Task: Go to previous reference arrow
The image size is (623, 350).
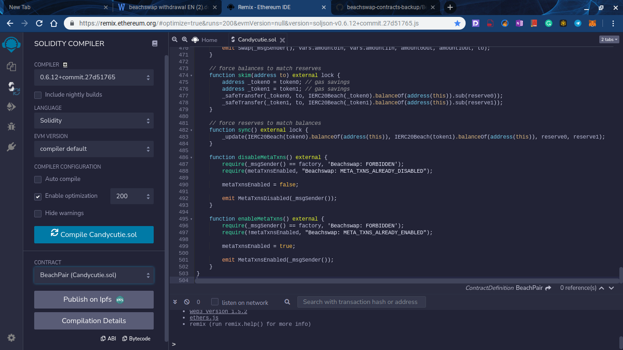Action: pos(602,288)
